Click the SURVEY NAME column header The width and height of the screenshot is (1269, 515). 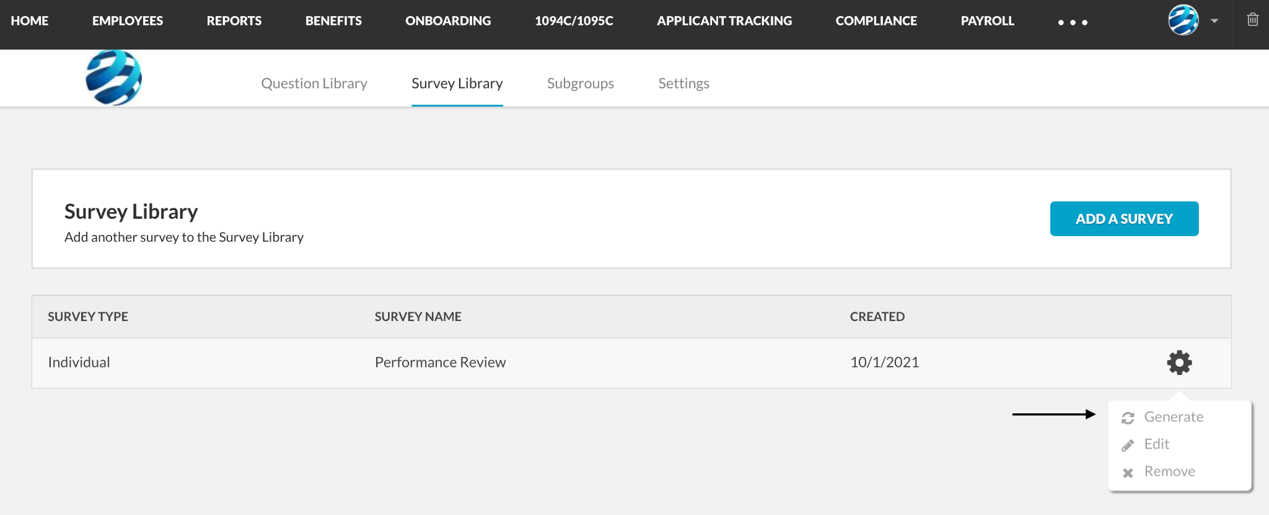point(418,317)
